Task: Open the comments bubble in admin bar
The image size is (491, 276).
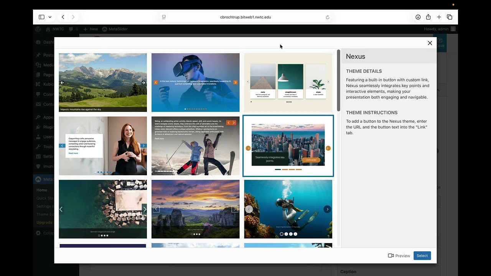Action: [x=74, y=29]
